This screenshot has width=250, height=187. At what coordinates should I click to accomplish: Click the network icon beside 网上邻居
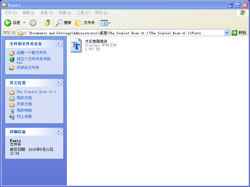coord(12,117)
